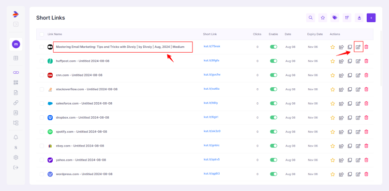Copy the cnn.com short link
389x191 pixels.
[350, 75]
